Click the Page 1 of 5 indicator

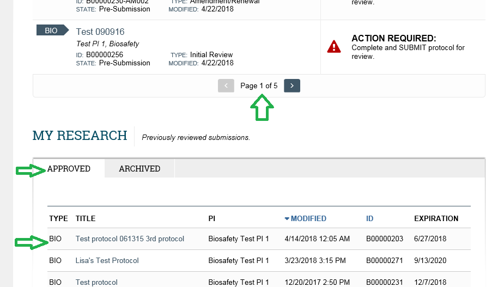(259, 86)
